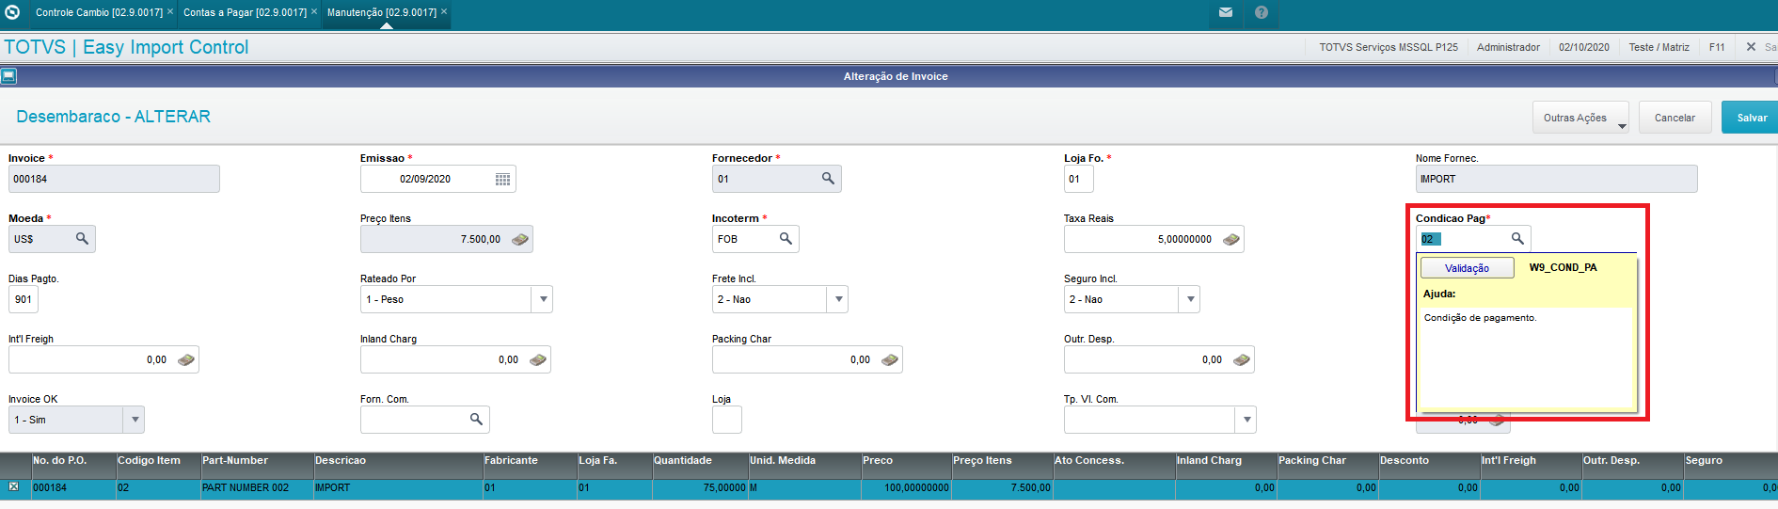The height and width of the screenshot is (509, 1778).
Task: Click Administrador in header bar
Action: (x=1508, y=47)
